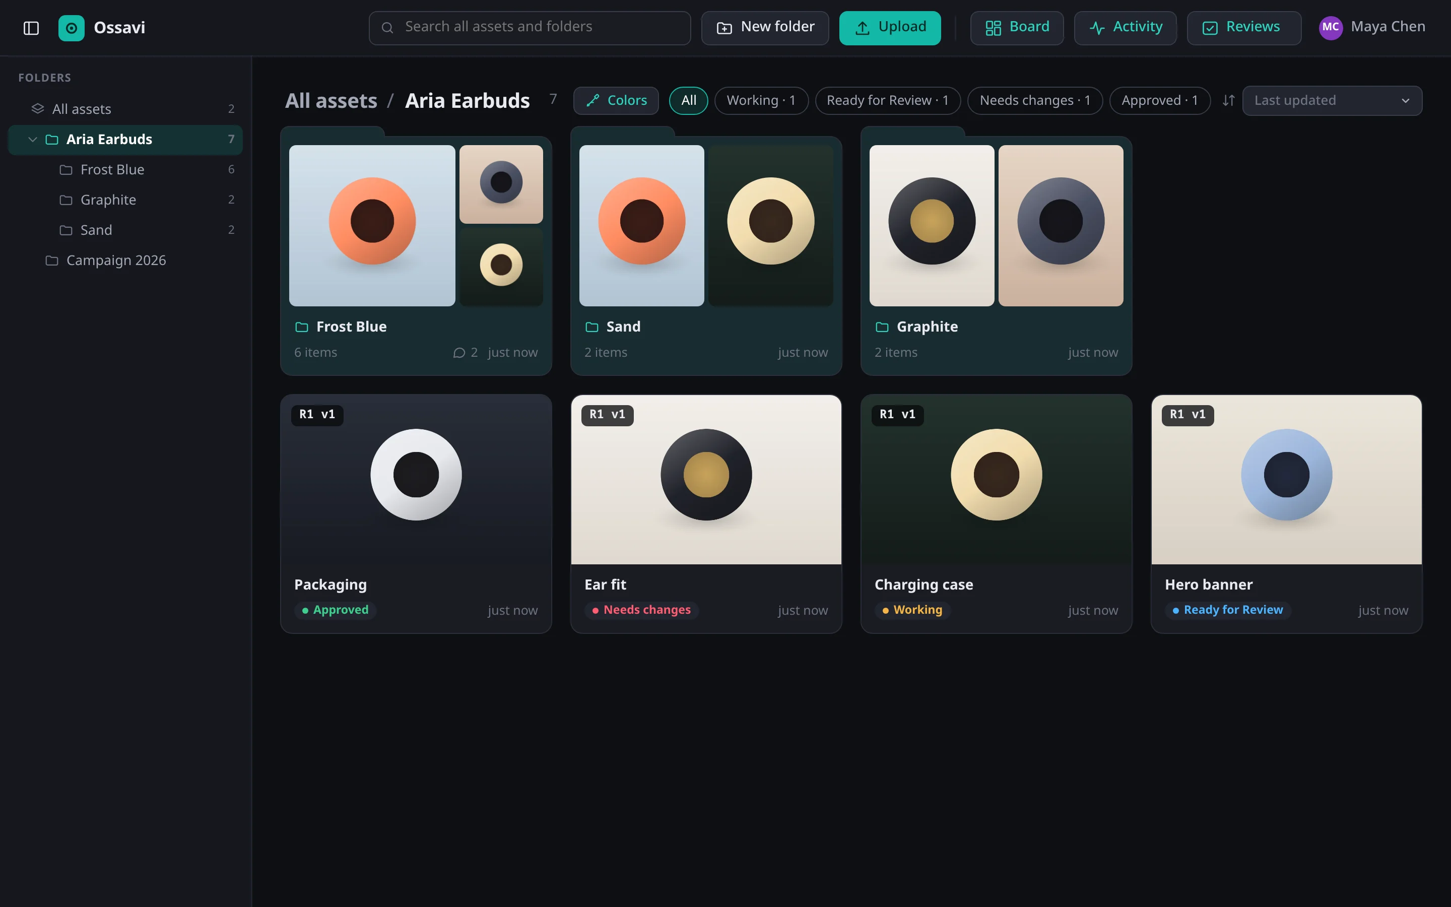Image resolution: width=1451 pixels, height=907 pixels.
Task: Click Frost Blue comments bubble icon
Action: pyautogui.click(x=458, y=353)
